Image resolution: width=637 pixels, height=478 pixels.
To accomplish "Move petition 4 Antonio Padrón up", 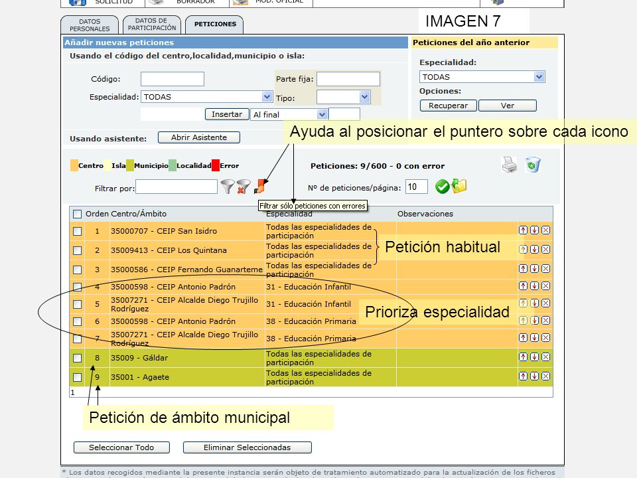I will tap(524, 285).
